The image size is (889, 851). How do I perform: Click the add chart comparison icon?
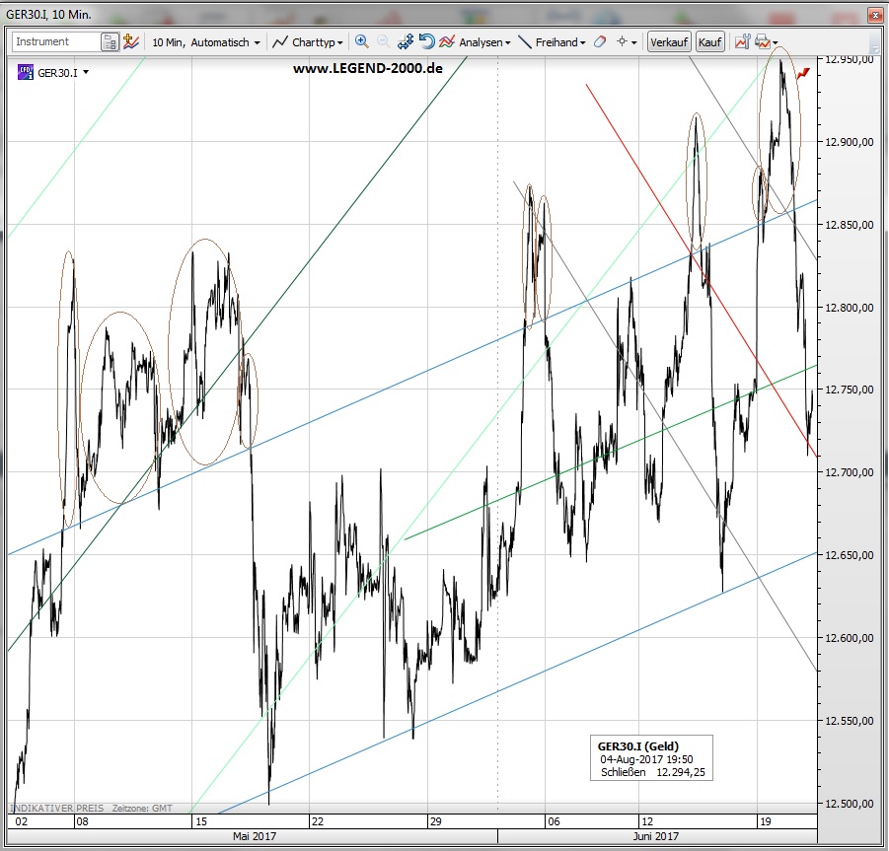[x=131, y=42]
